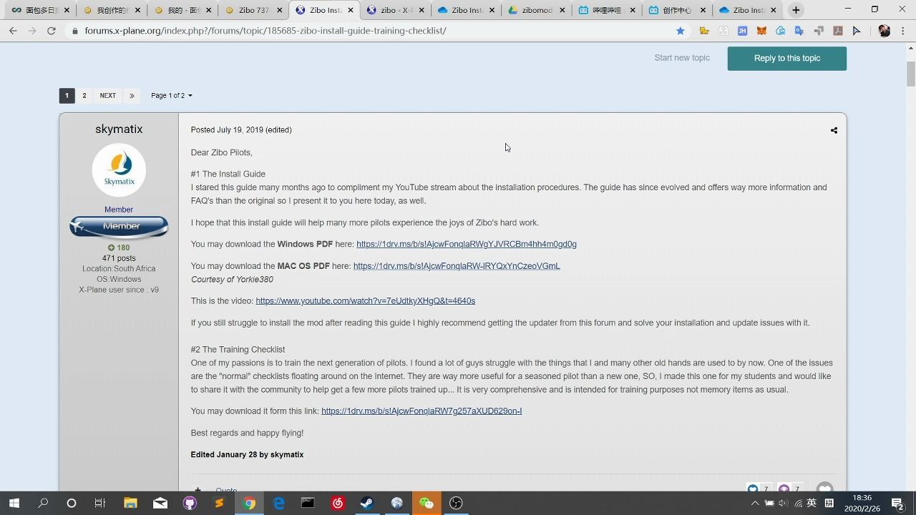The height and width of the screenshot is (515, 916).
Task: Expand the 'Page 1 of 2' dropdown
Action: 172,95
